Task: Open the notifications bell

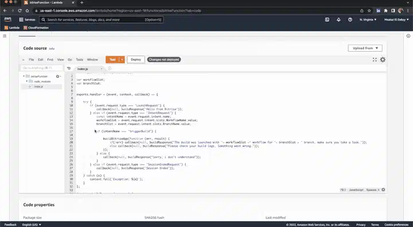Action: click(x=338, y=19)
